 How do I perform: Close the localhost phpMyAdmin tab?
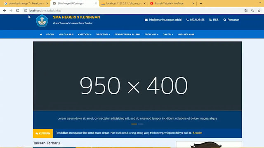[144, 3]
